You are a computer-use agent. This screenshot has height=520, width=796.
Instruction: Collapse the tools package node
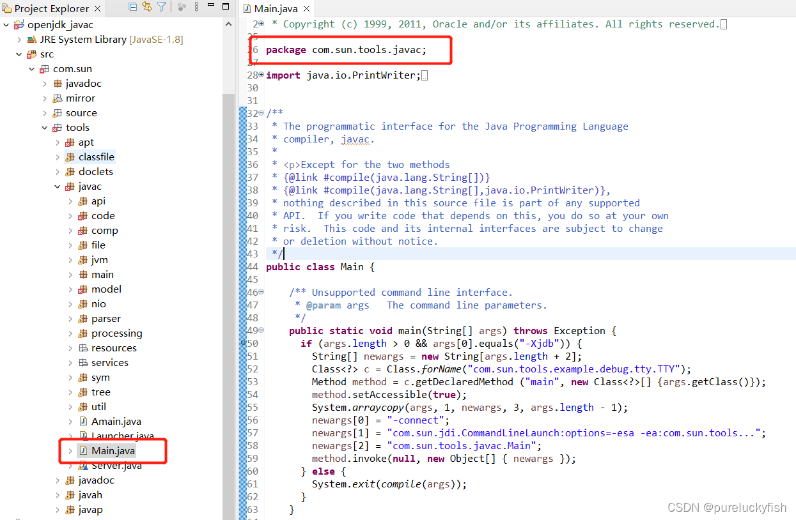coord(45,128)
